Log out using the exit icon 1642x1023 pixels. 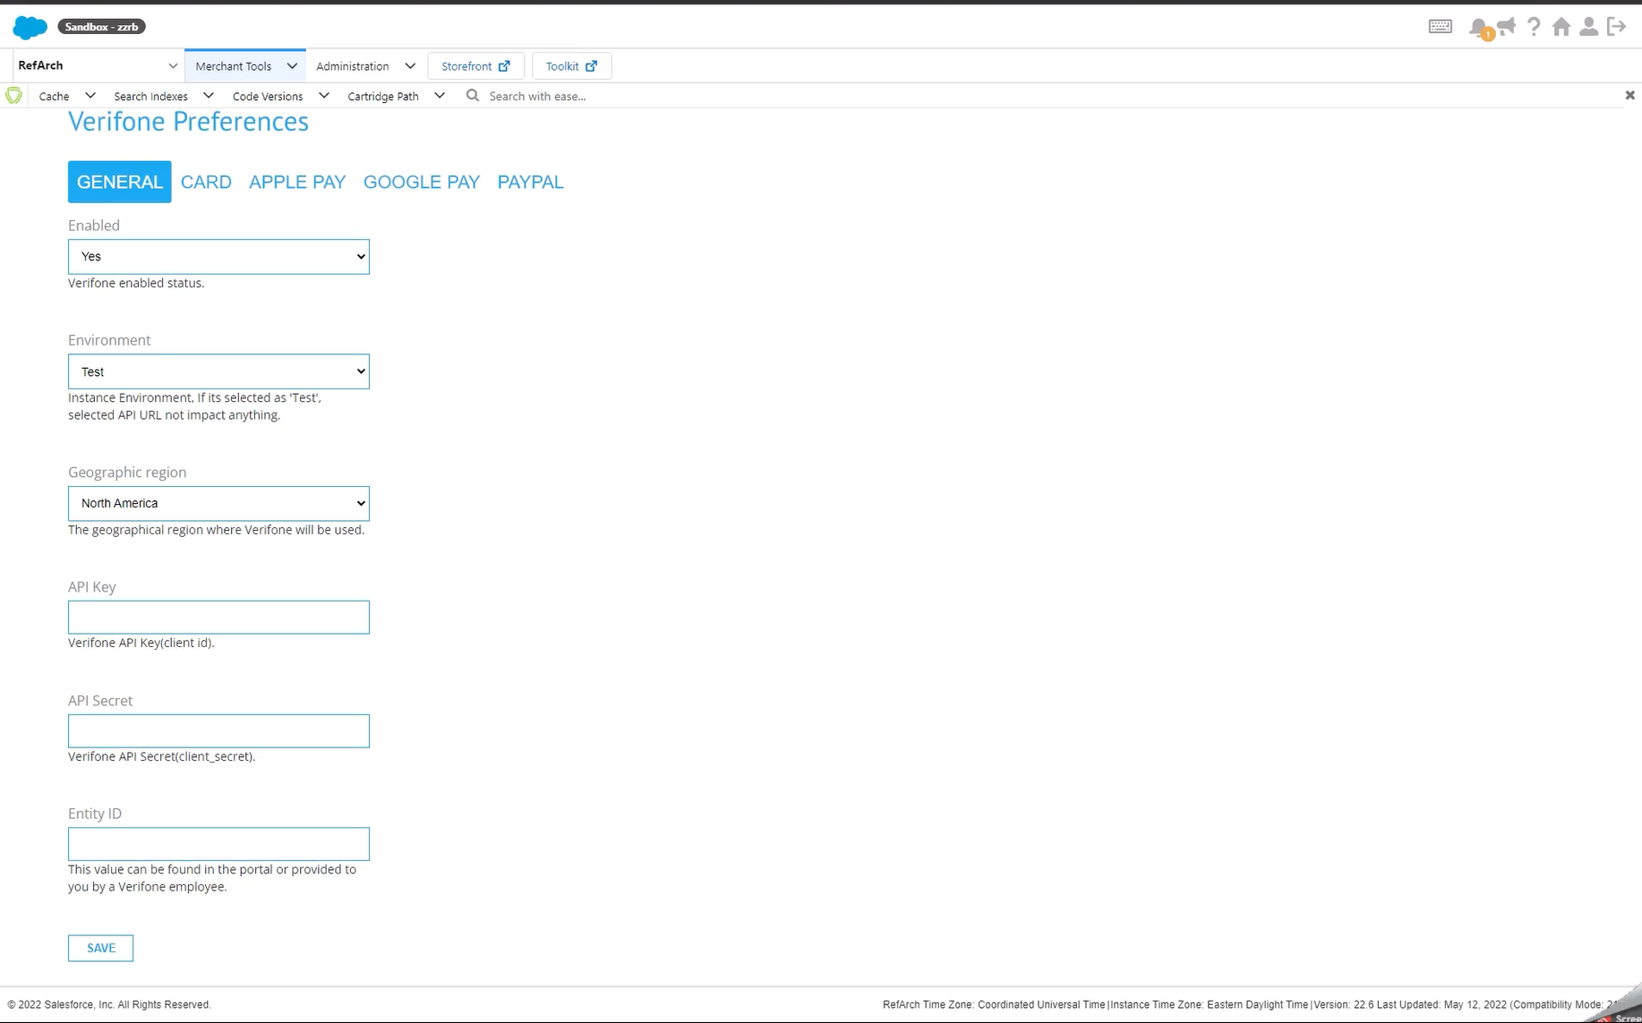[1617, 28]
